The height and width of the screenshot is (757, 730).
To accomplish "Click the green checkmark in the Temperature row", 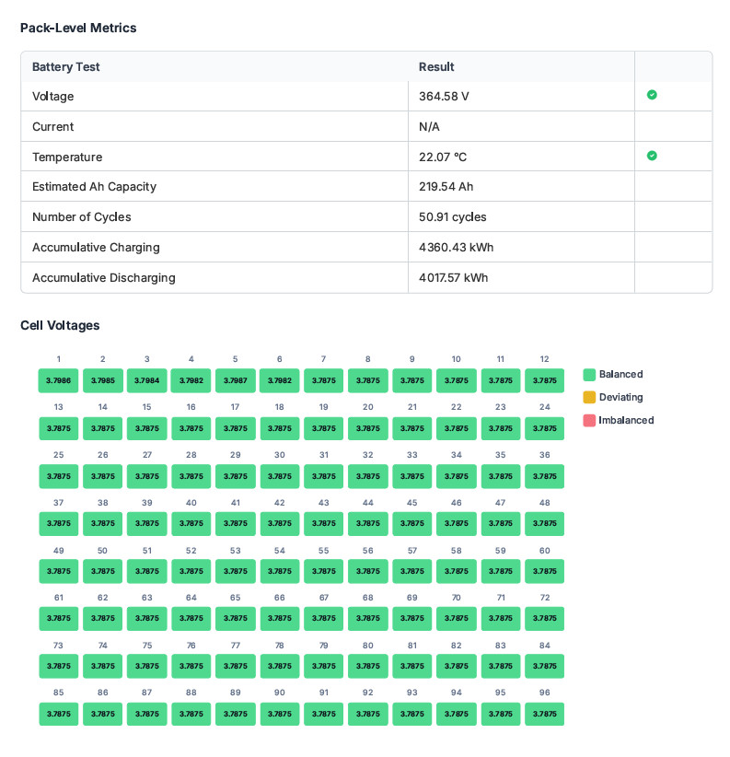I will coord(652,156).
